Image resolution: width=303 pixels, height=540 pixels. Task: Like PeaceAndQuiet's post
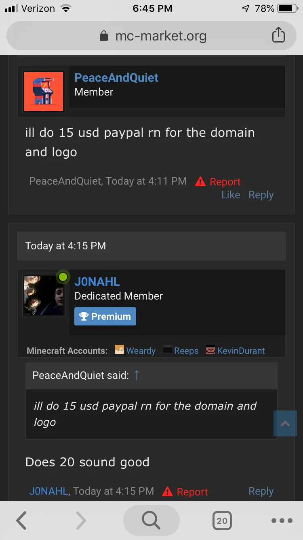[231, 195]
